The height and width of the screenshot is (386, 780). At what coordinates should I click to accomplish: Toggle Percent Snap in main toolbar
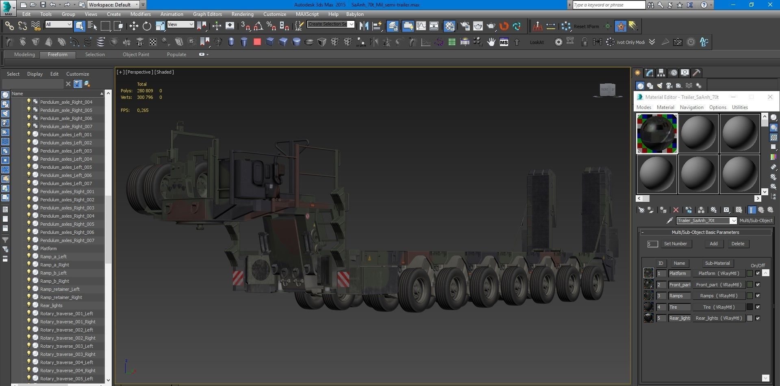tap(271, 26)
